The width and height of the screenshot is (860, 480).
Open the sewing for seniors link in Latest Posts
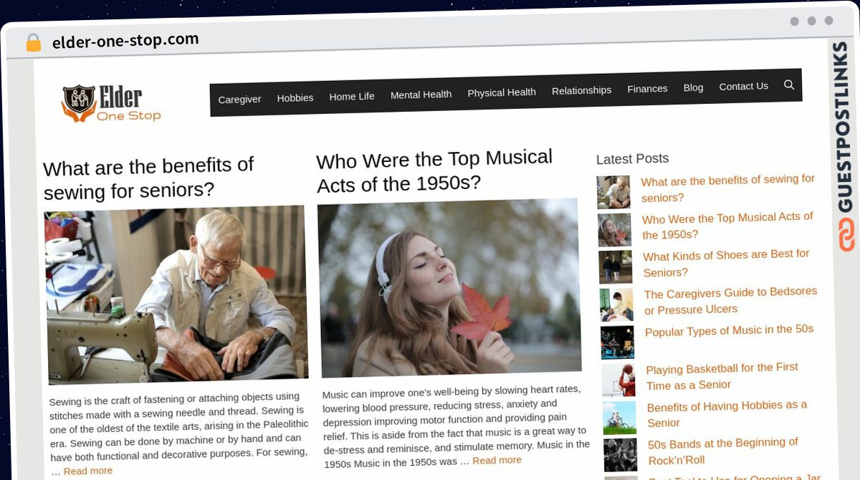[x=728, y=188]
